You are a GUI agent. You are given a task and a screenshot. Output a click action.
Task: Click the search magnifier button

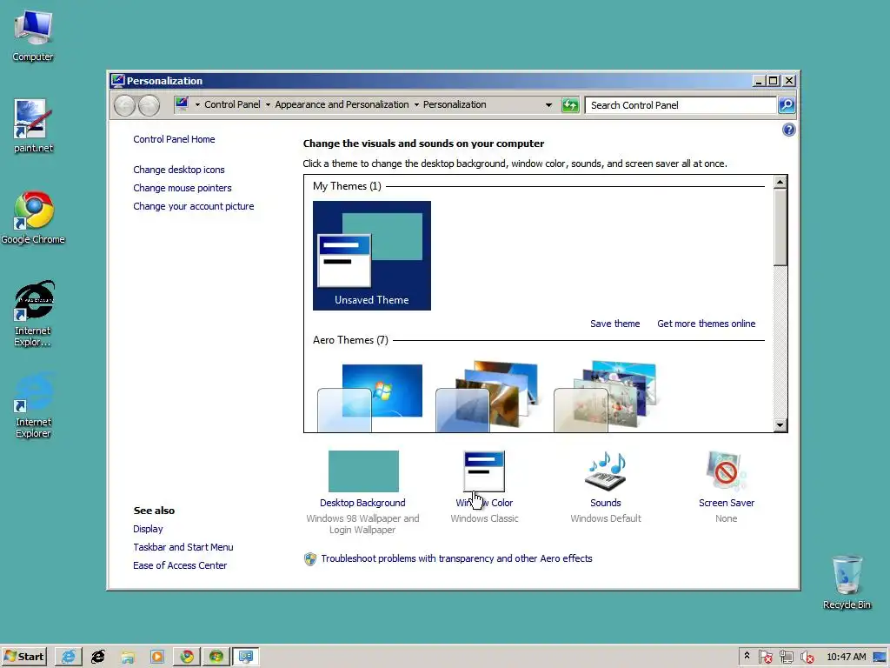(x=787, y=105)
